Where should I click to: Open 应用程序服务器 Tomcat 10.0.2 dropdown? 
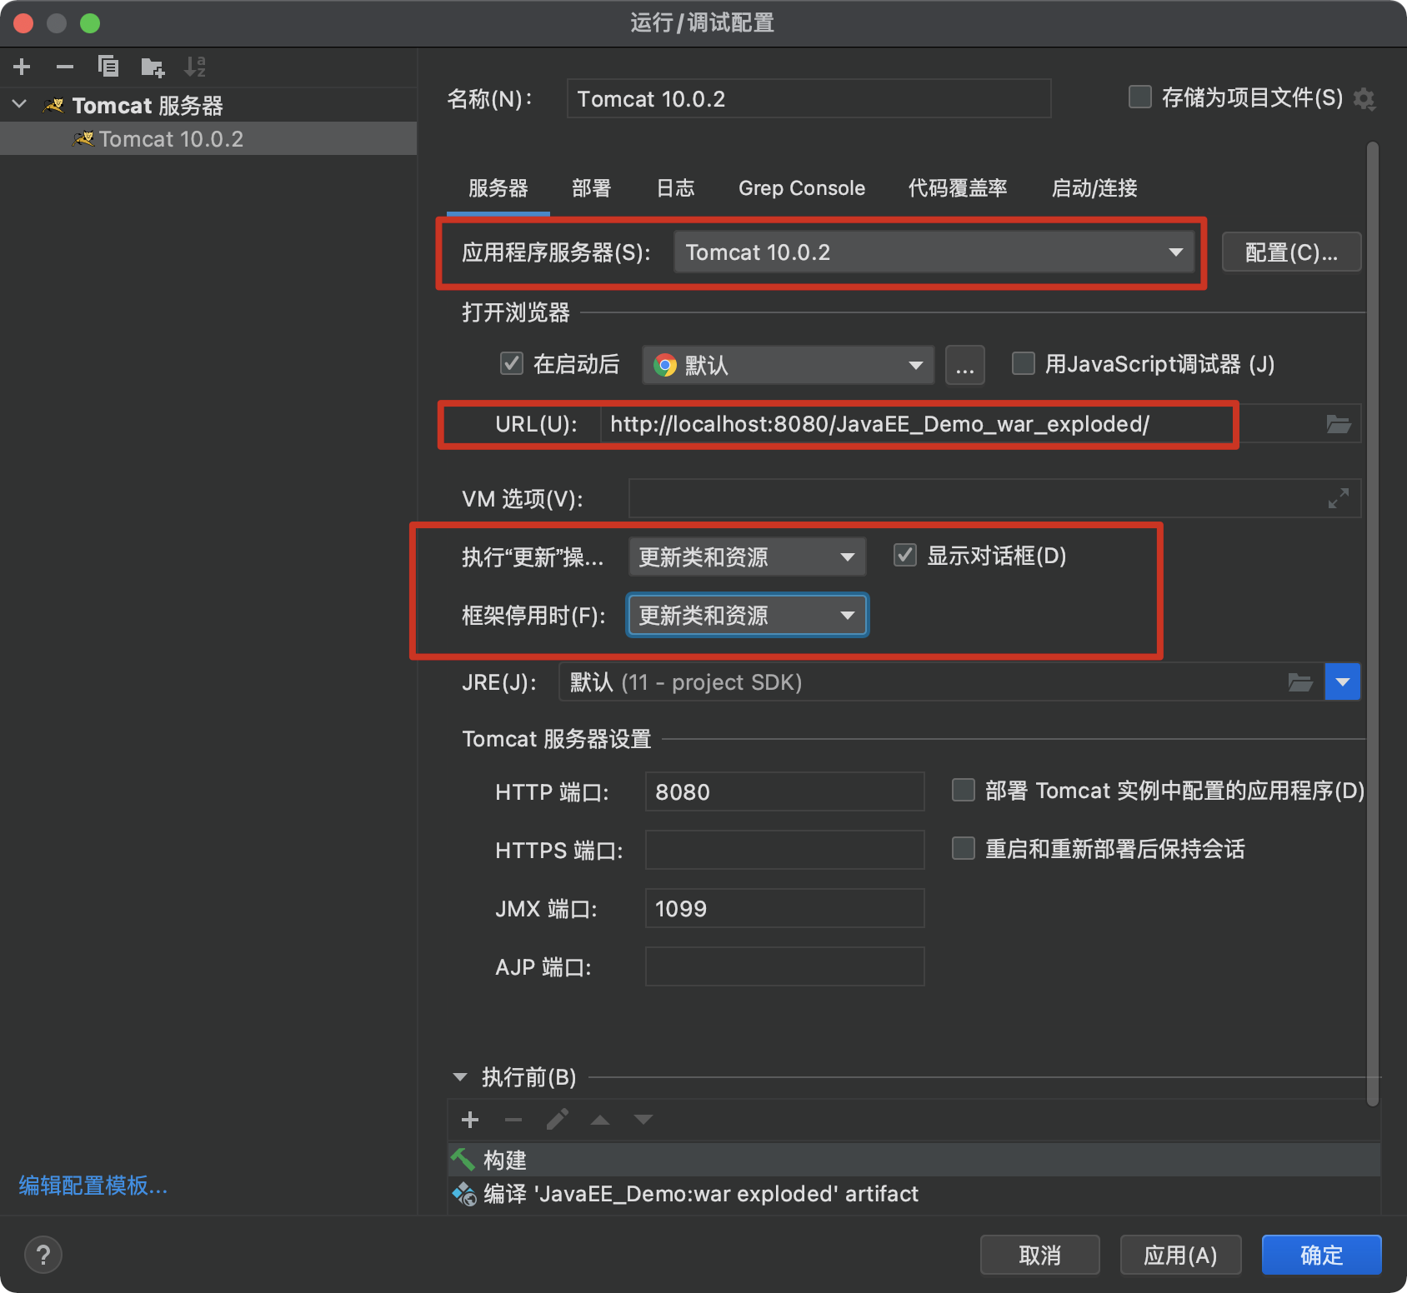click(934, 252)
